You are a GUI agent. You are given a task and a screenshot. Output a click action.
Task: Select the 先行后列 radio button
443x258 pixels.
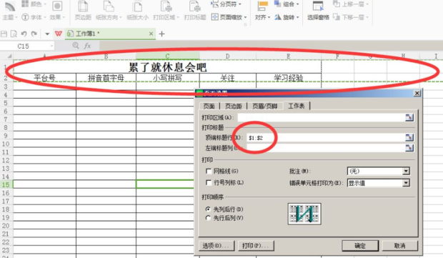tap(208, 218)
